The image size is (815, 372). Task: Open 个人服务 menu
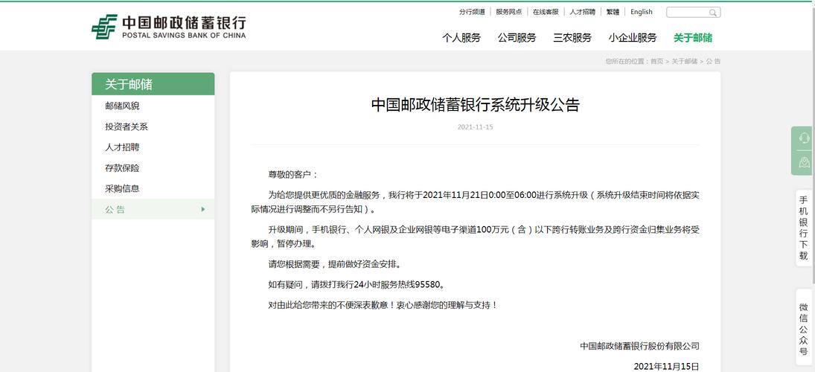(x=461, y=37)
